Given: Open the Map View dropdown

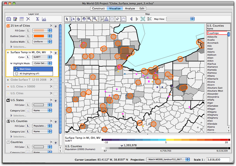Looking at the screenshot, I should [x=181, y=19].
